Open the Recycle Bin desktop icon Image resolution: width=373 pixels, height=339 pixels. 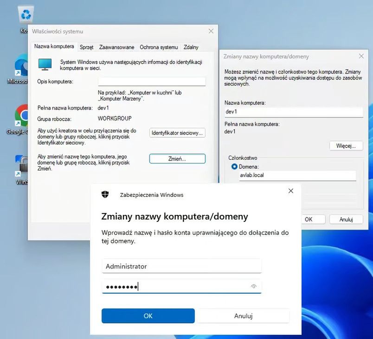click(26, 15)
